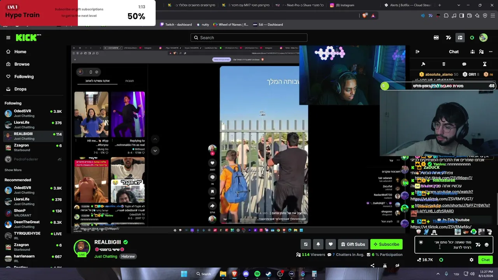The width and height of the screenshot is (498, 280).
Task: Open chat settings gear icon
Action: [x=472, y=260]
